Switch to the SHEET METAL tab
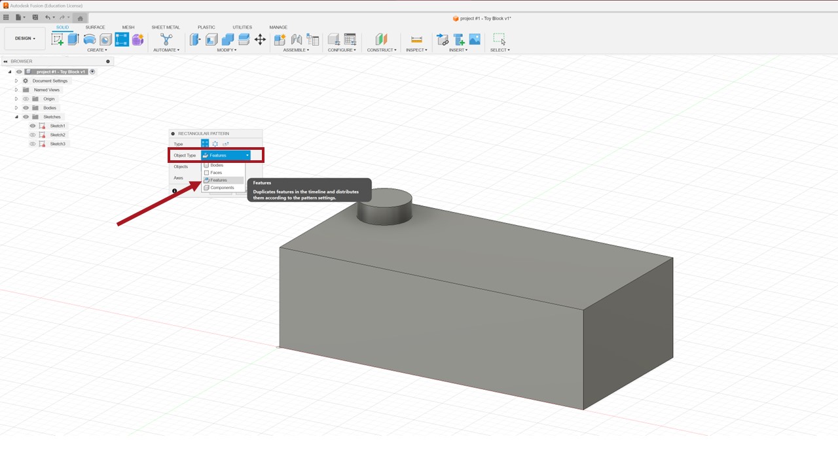Screen dimensions: 838x471 [166, 27]
